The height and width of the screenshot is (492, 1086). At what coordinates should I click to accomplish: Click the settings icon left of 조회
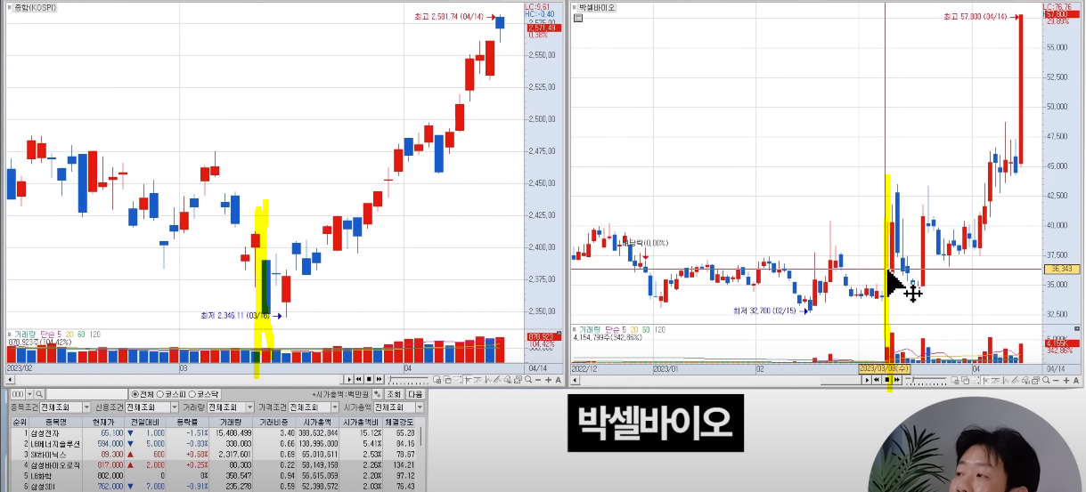point(377,394)
